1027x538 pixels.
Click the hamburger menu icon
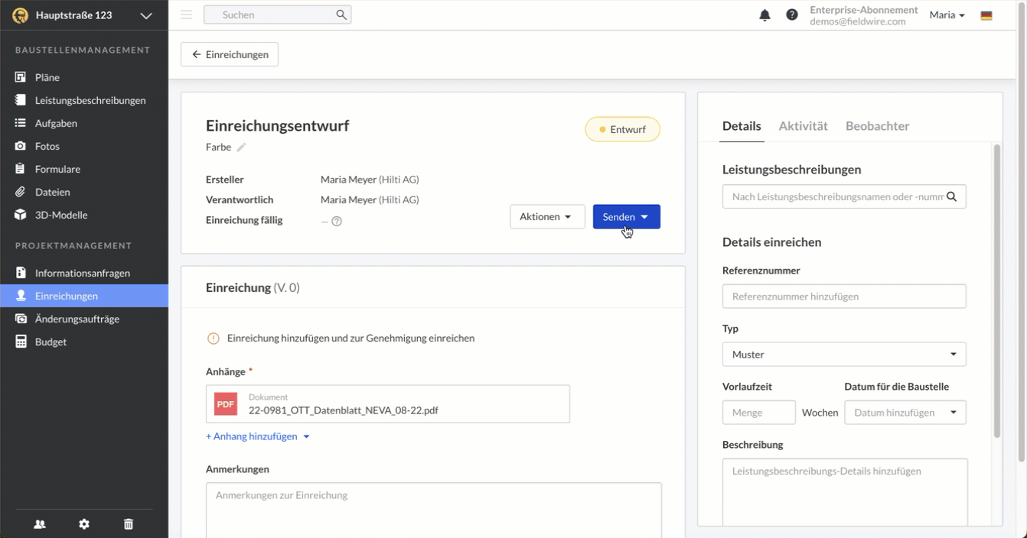click(x=186, y=15)
